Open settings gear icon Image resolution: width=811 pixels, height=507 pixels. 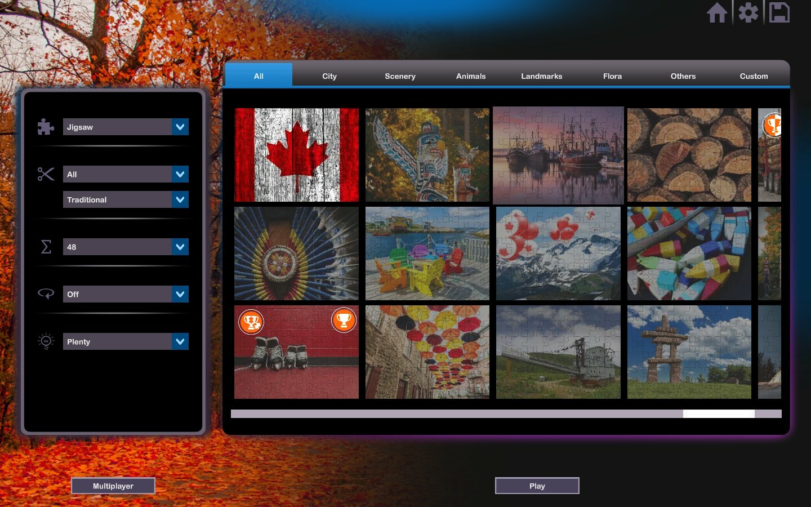coord(748,12)
